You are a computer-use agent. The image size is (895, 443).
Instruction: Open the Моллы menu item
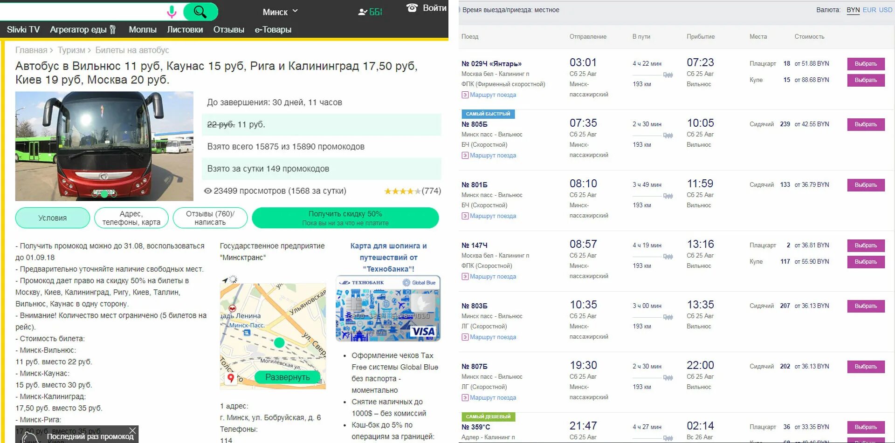[x=143, y=29]
